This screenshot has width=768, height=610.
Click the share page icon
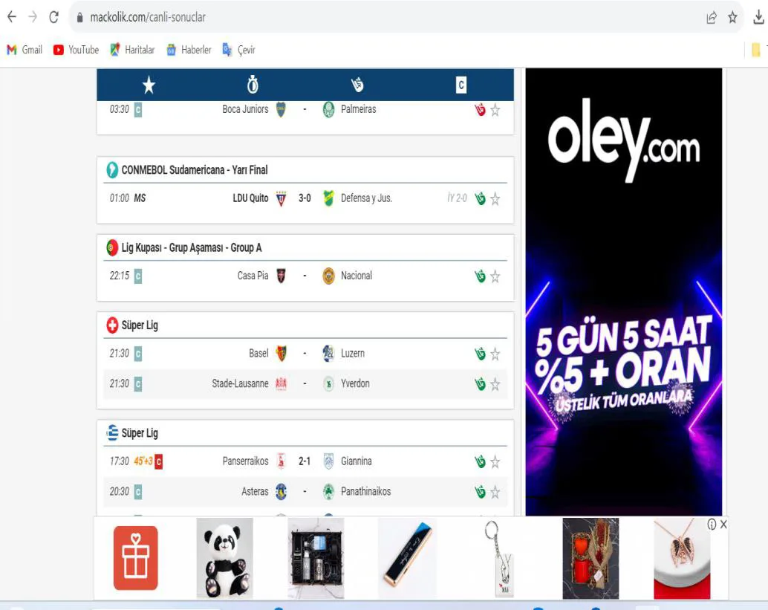point(712,18)
